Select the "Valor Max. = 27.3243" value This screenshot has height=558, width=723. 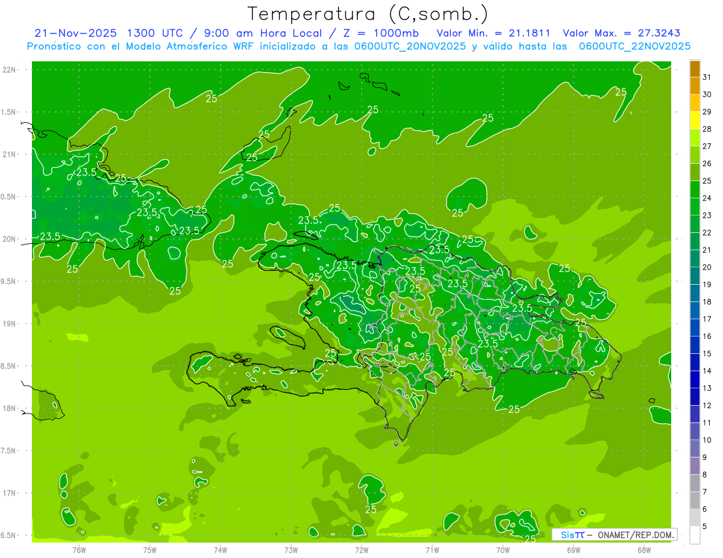(621, 33)
